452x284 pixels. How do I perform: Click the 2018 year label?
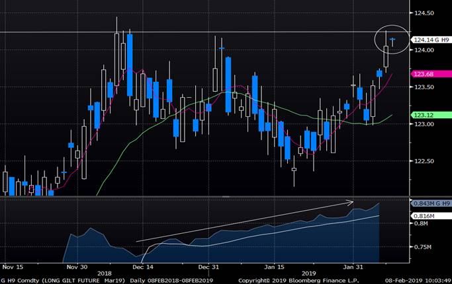click(x=105, y=273)
